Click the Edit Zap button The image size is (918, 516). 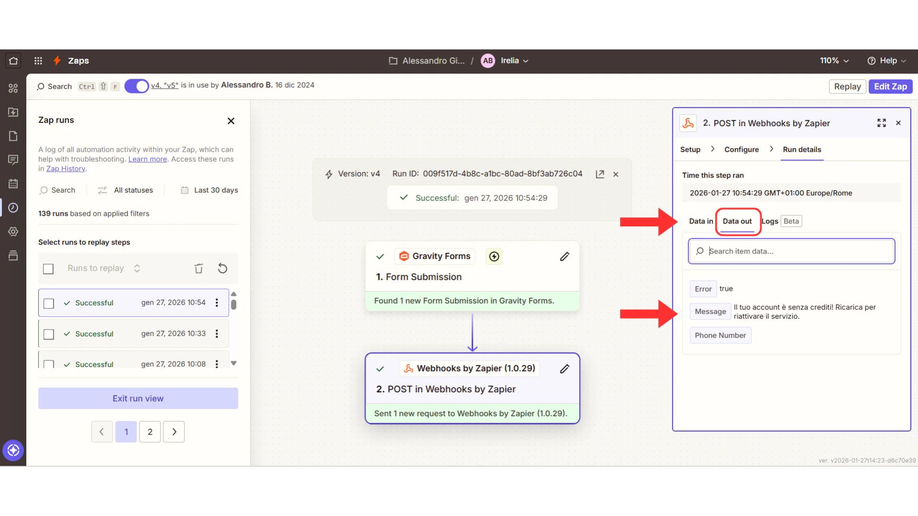[890, 86]
